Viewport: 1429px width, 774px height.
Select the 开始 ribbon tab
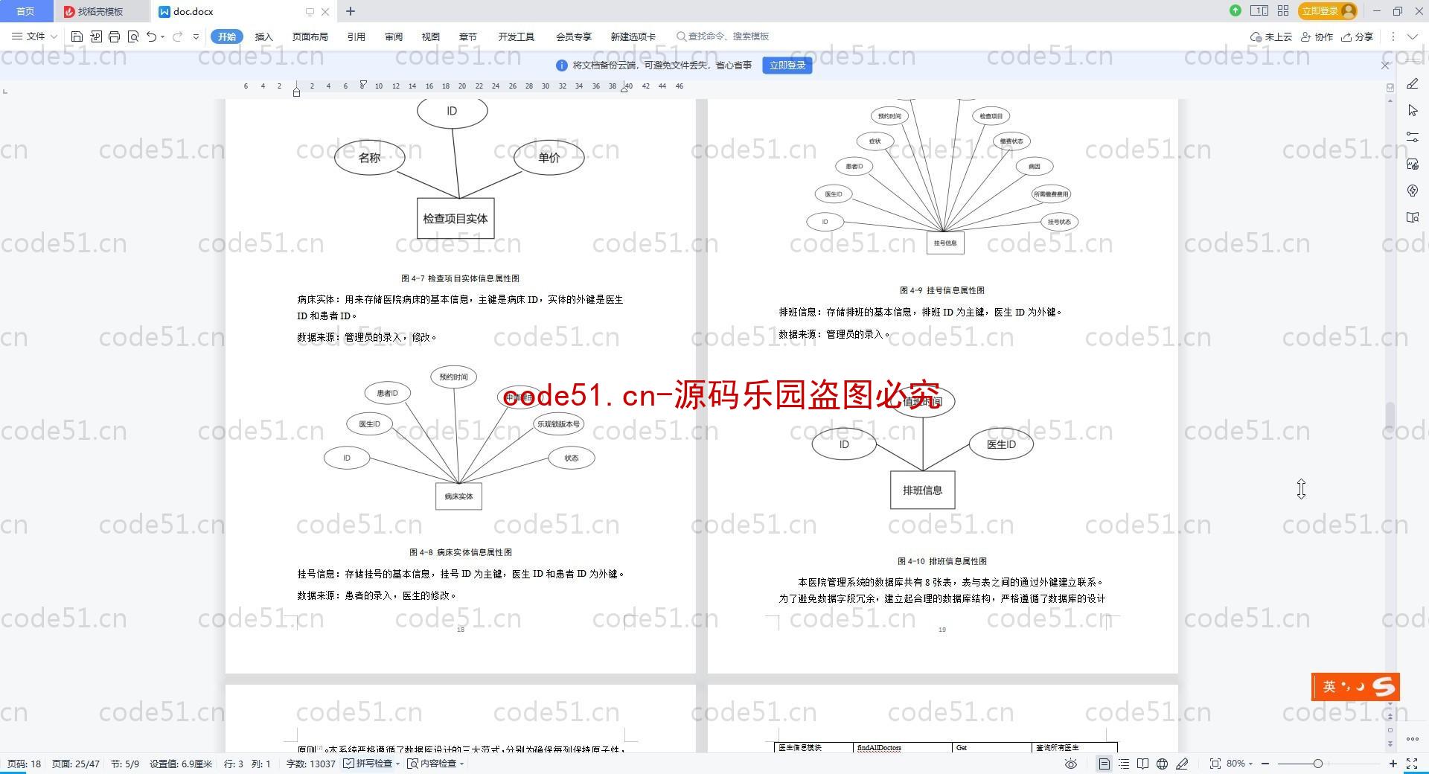227,36
